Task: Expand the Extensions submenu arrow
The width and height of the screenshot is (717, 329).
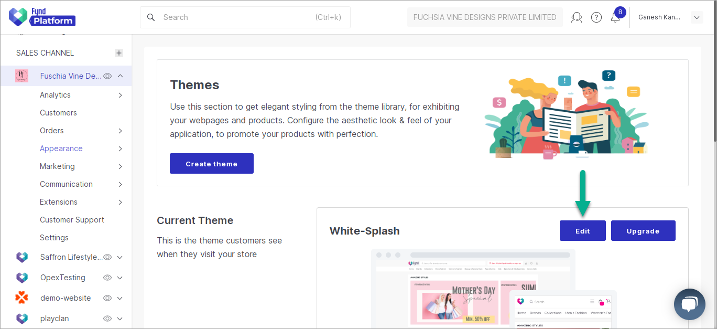Action: coord(120,202)
